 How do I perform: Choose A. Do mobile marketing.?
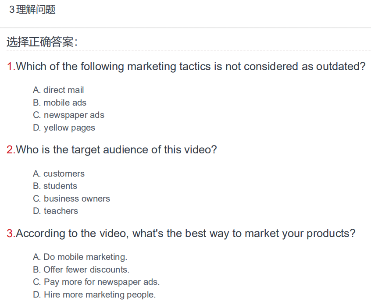tap(80, 257)
